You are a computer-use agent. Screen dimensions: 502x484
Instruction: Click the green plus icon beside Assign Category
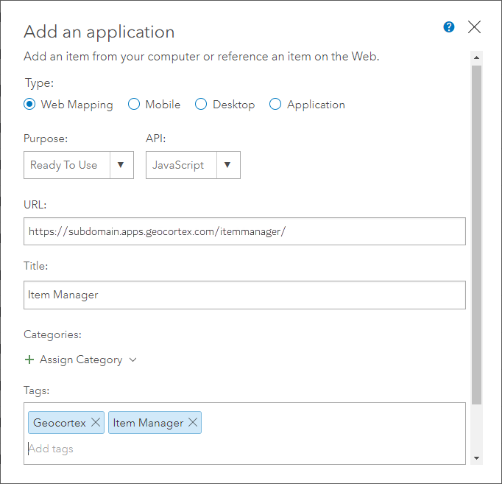coord(29,360)
